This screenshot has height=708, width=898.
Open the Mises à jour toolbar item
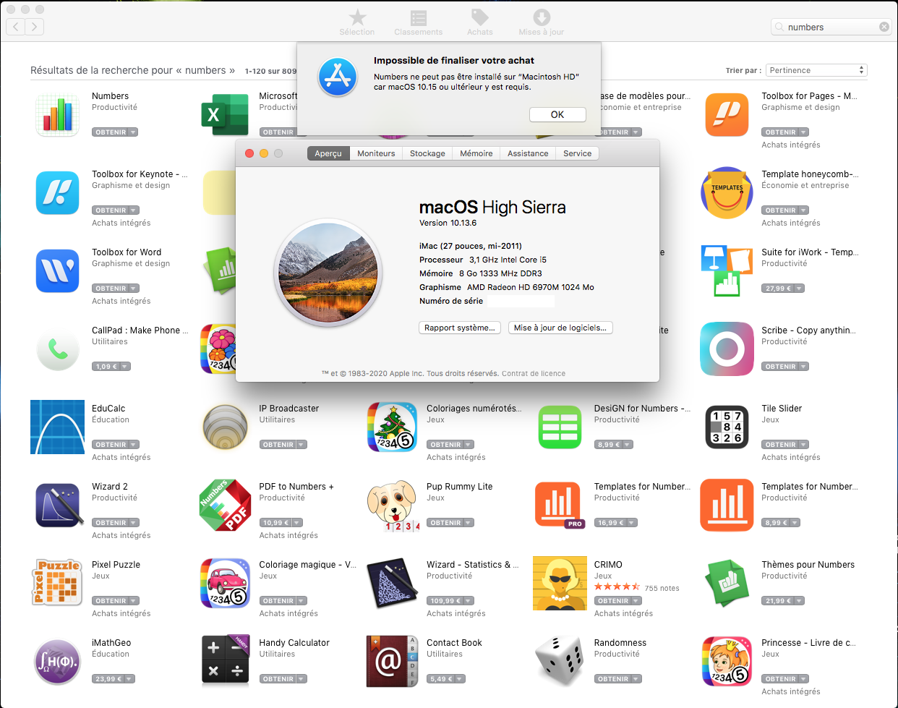tap(541, 22)
